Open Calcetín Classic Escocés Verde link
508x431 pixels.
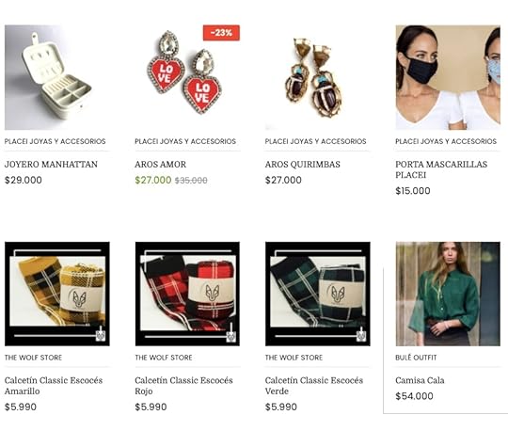[x=314, y=386]
